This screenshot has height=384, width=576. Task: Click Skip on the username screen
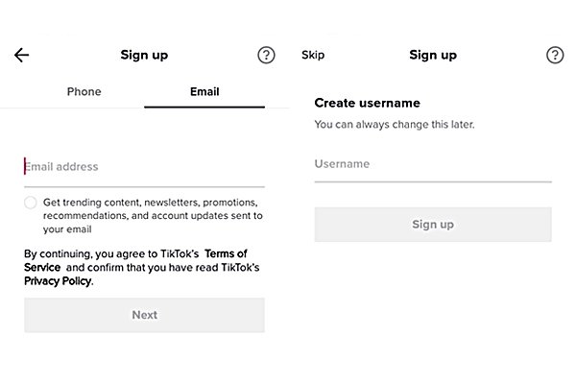click(313, 55)
